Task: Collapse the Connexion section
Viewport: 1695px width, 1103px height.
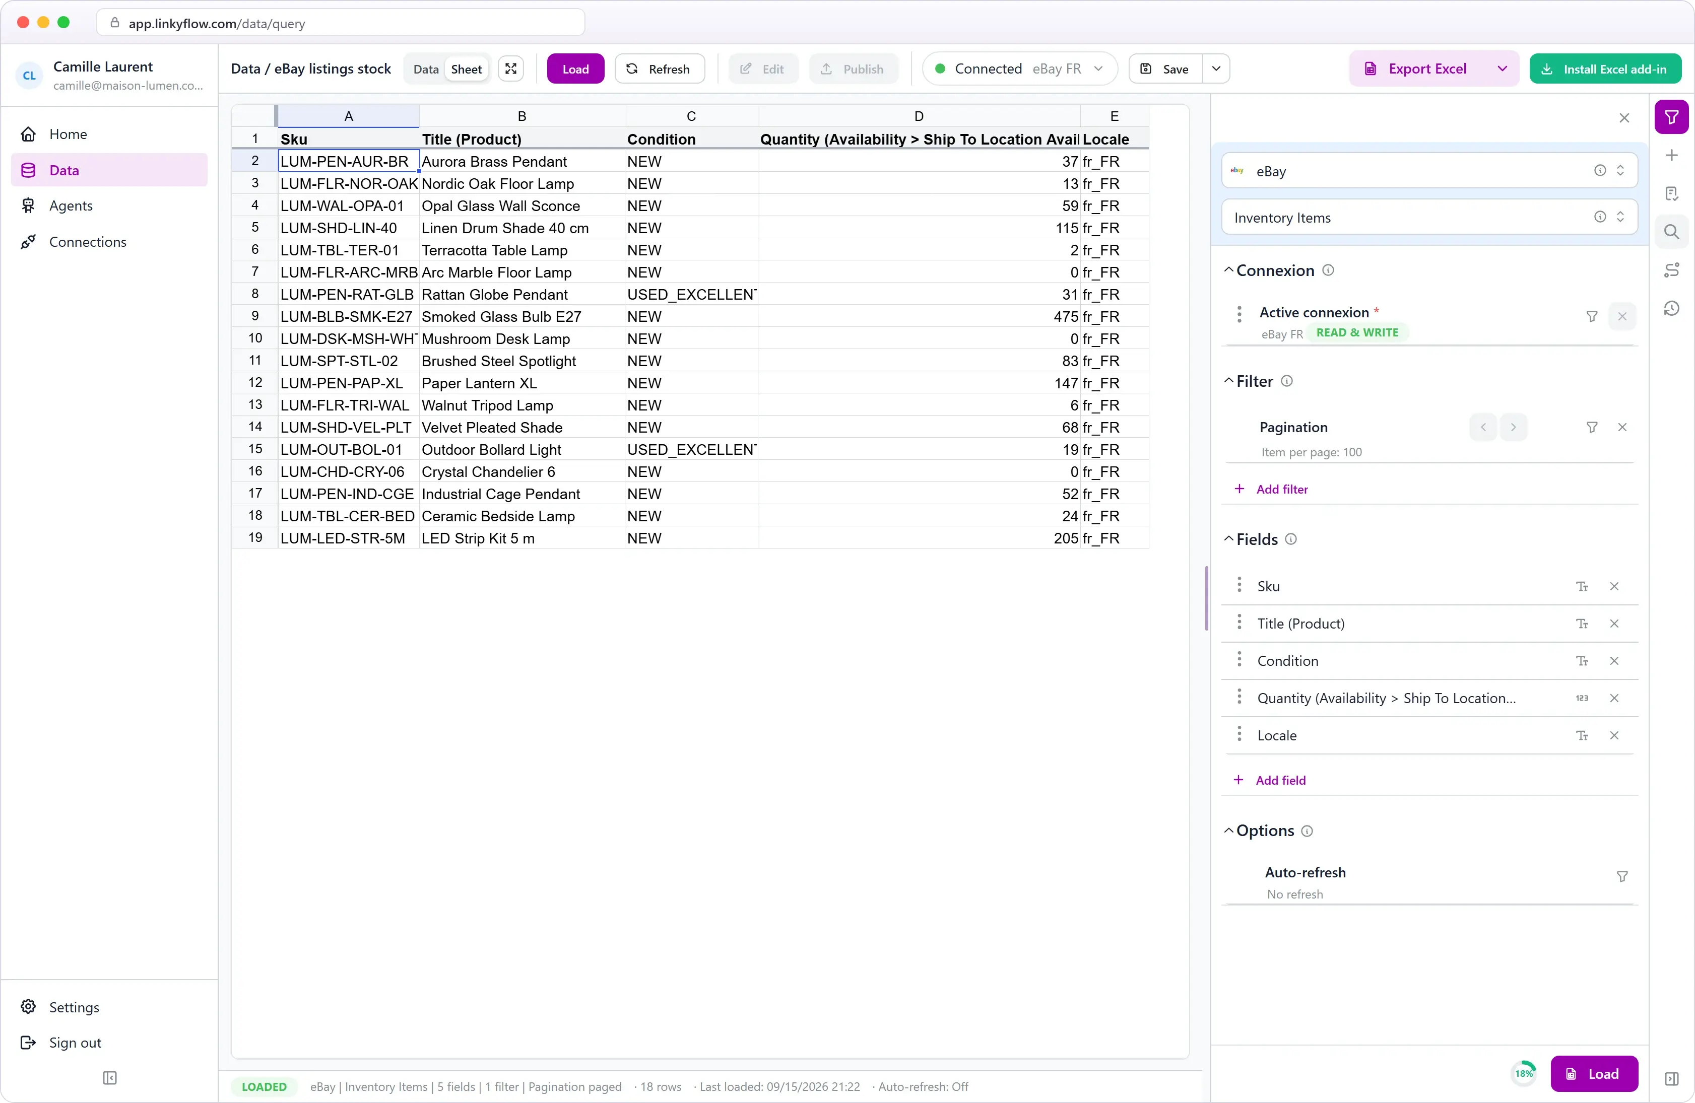Action: (x=1228, y=270)
